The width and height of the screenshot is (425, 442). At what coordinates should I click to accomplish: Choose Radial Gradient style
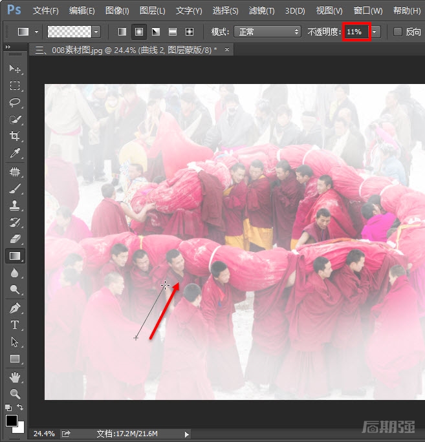139,32
